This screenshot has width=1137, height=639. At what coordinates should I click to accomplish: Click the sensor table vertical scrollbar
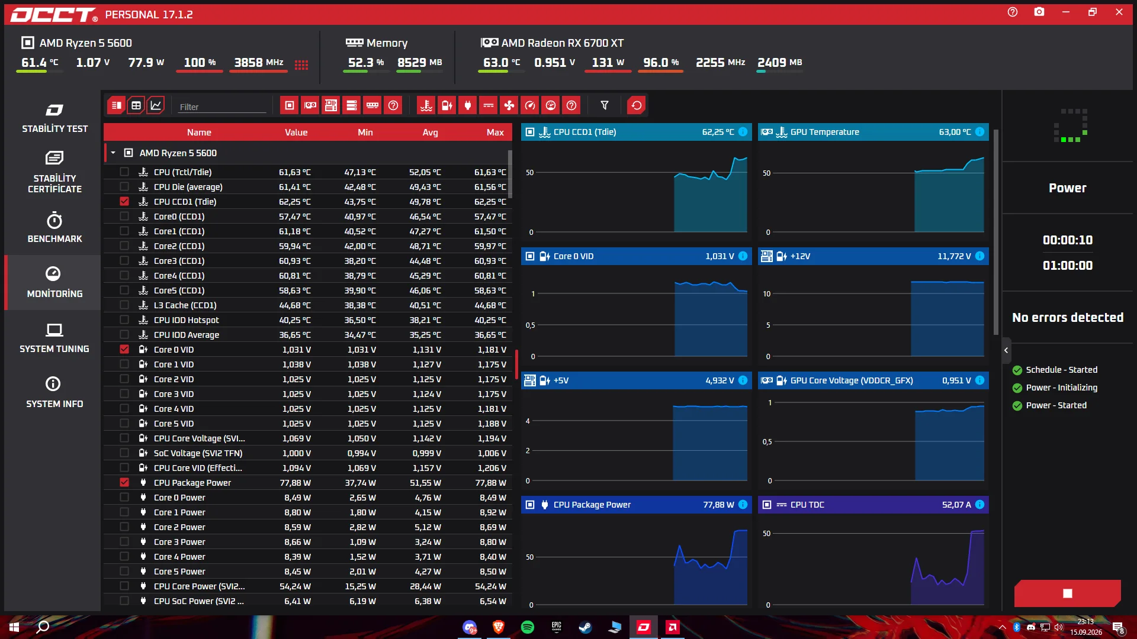510,175
